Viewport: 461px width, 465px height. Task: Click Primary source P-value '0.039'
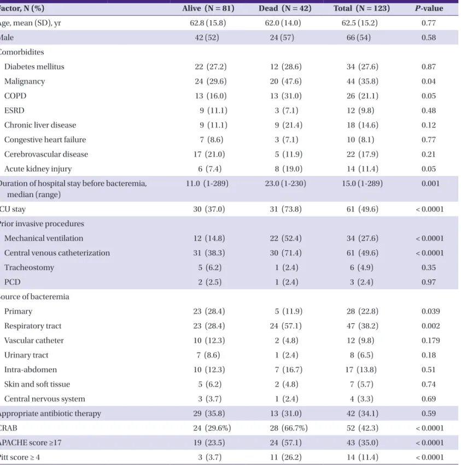(430, 311)
